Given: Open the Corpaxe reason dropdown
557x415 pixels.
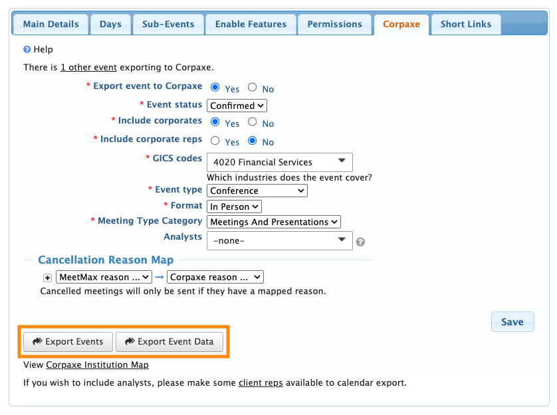Looking at the screenshot, I should click(x=215, y=277).
